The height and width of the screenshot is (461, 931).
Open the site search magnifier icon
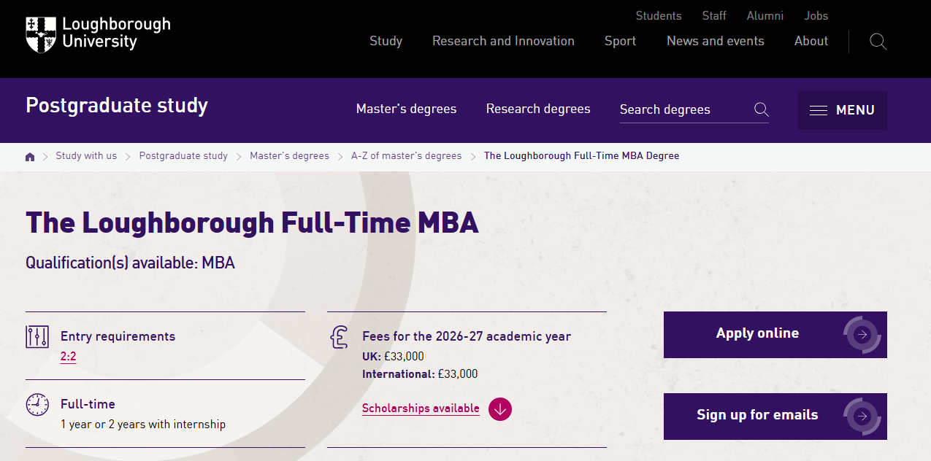pos(878,42)
